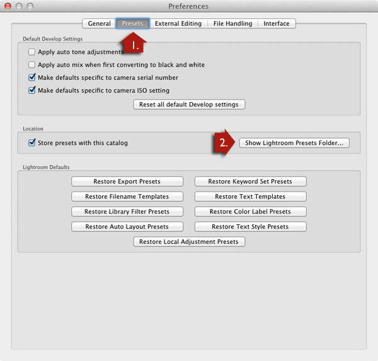Select the Presets tab
The image size is (378, 361).
[x=132, y=23]
